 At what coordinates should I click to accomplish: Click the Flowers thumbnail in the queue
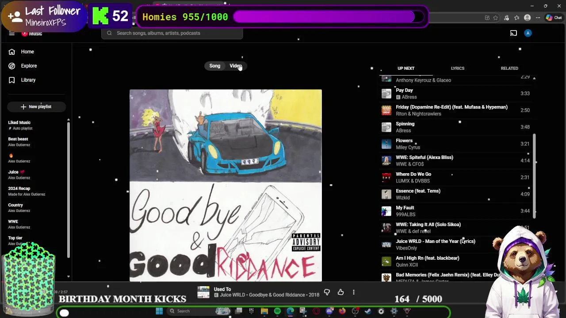click(x=386, y=144)
